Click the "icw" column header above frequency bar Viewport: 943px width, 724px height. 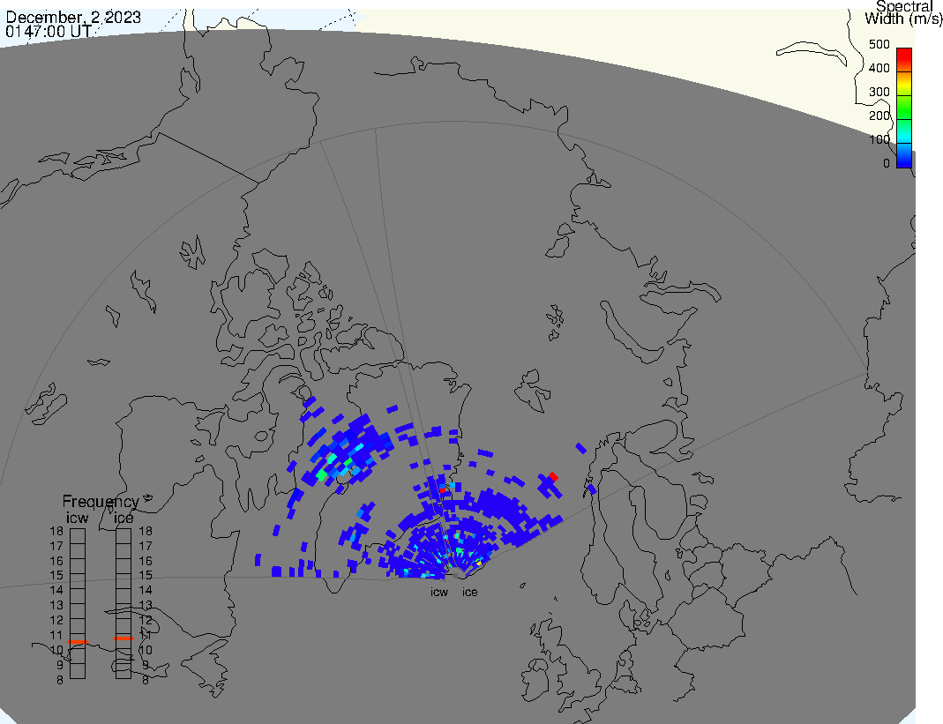click(x=78, y=518)
